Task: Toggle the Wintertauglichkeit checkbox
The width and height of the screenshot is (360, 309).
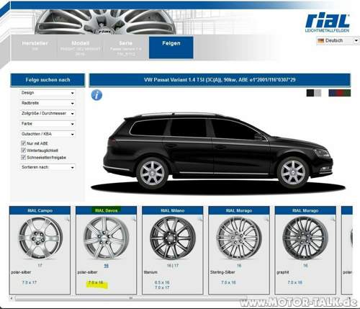Action: pyautogui.click(x=24, y=151)
